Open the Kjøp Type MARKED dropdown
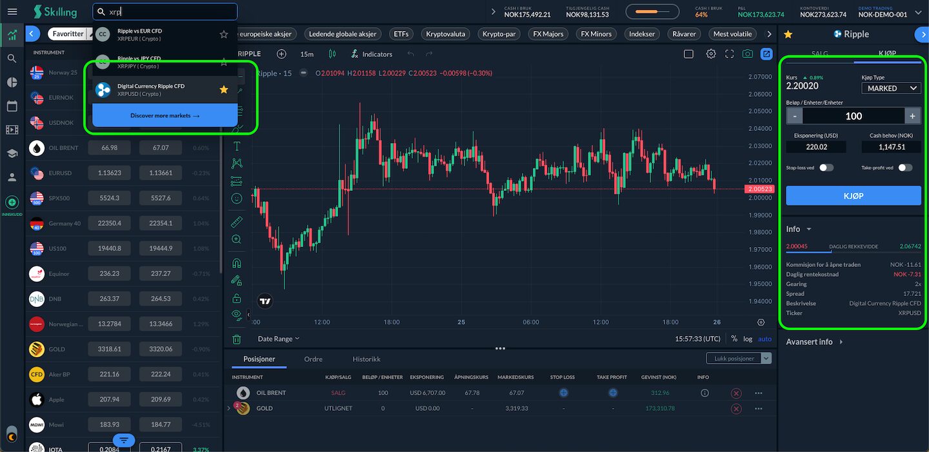This screenshot has width=929, height=452. (x=891, y=88)
